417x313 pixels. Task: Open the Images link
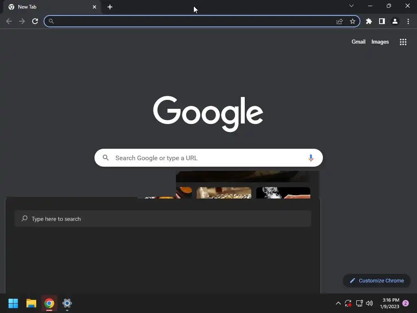380,42
